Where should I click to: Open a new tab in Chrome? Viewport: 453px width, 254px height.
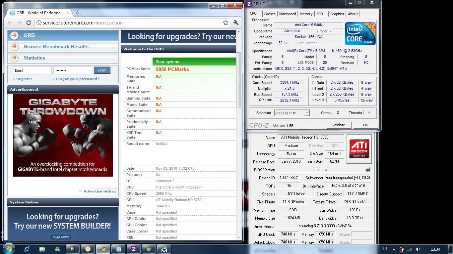click(77, 13)
